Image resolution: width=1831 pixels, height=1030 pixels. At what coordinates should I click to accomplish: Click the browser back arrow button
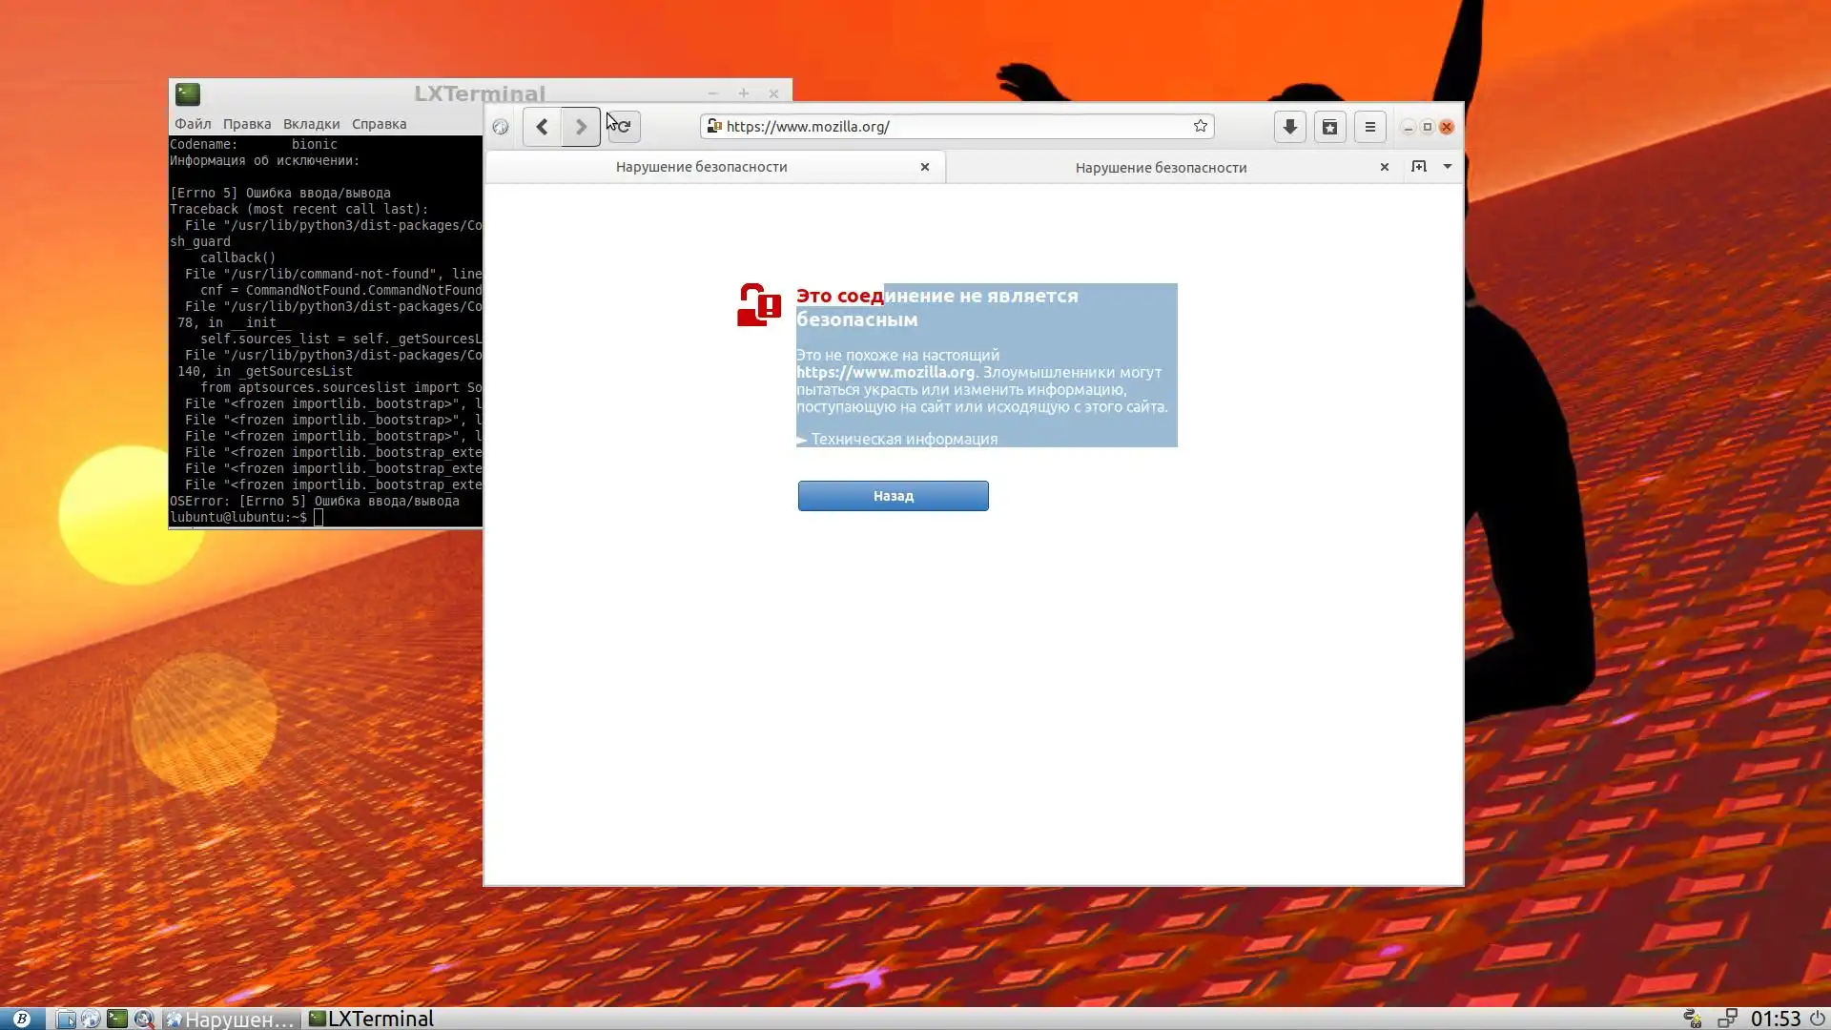click(542, 127)
